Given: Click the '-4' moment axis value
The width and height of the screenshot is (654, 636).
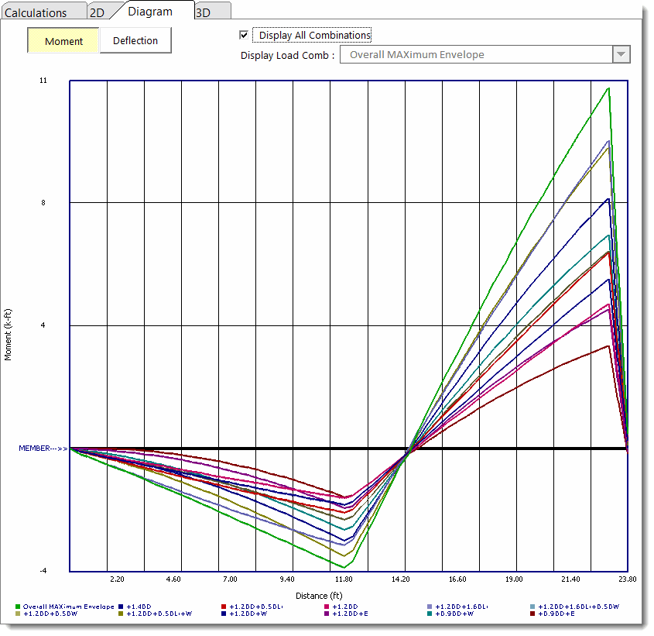Looking at the screenshot, I should (43, 571).
